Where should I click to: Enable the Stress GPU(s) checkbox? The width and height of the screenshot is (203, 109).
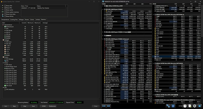point(5,16)
